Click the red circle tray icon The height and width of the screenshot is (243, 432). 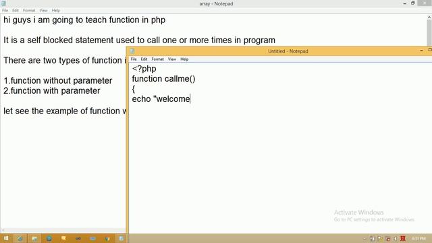click(x=388, y=238)
